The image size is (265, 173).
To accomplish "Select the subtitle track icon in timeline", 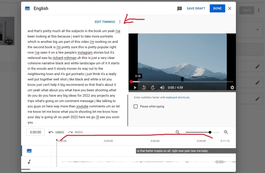I will (x=29, y=151).
